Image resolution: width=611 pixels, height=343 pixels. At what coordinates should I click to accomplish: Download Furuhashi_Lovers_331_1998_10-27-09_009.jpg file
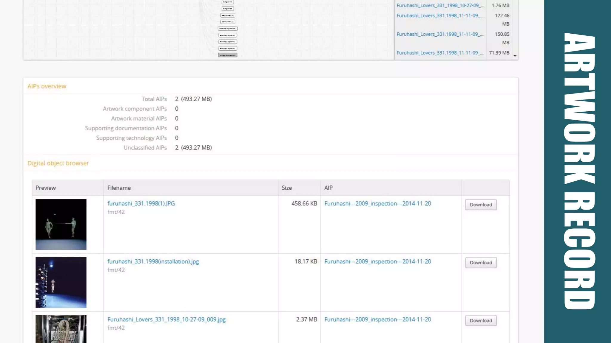[x=481, y=320]
